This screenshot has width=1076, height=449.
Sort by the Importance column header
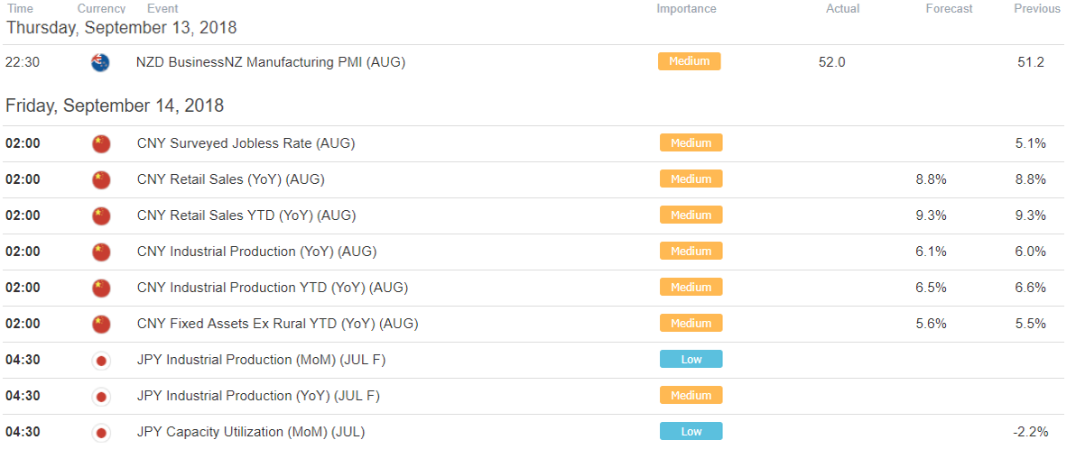tap(686, 9)
